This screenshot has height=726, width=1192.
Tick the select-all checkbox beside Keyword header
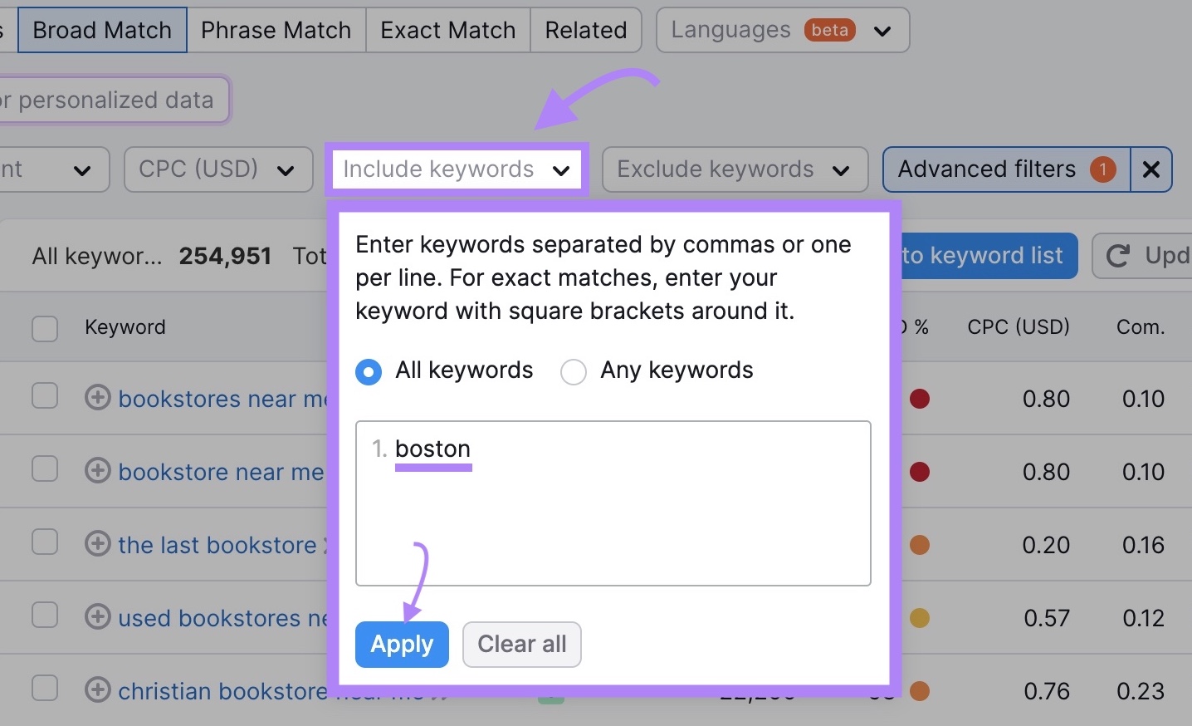point(45,328)
